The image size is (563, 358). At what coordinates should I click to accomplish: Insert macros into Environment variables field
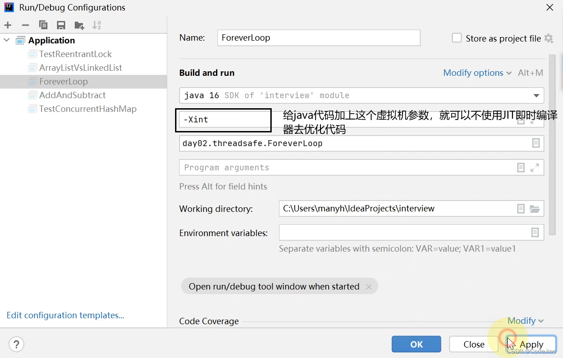tap(534, 232)
